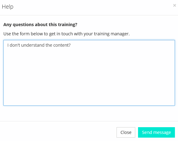Dismiss the Help dialog with the X icon
The image size is (178, 141).
[175, 5]
